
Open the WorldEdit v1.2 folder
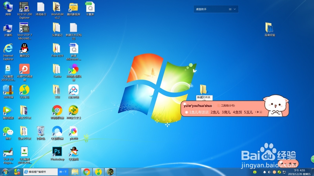point(57,10)
